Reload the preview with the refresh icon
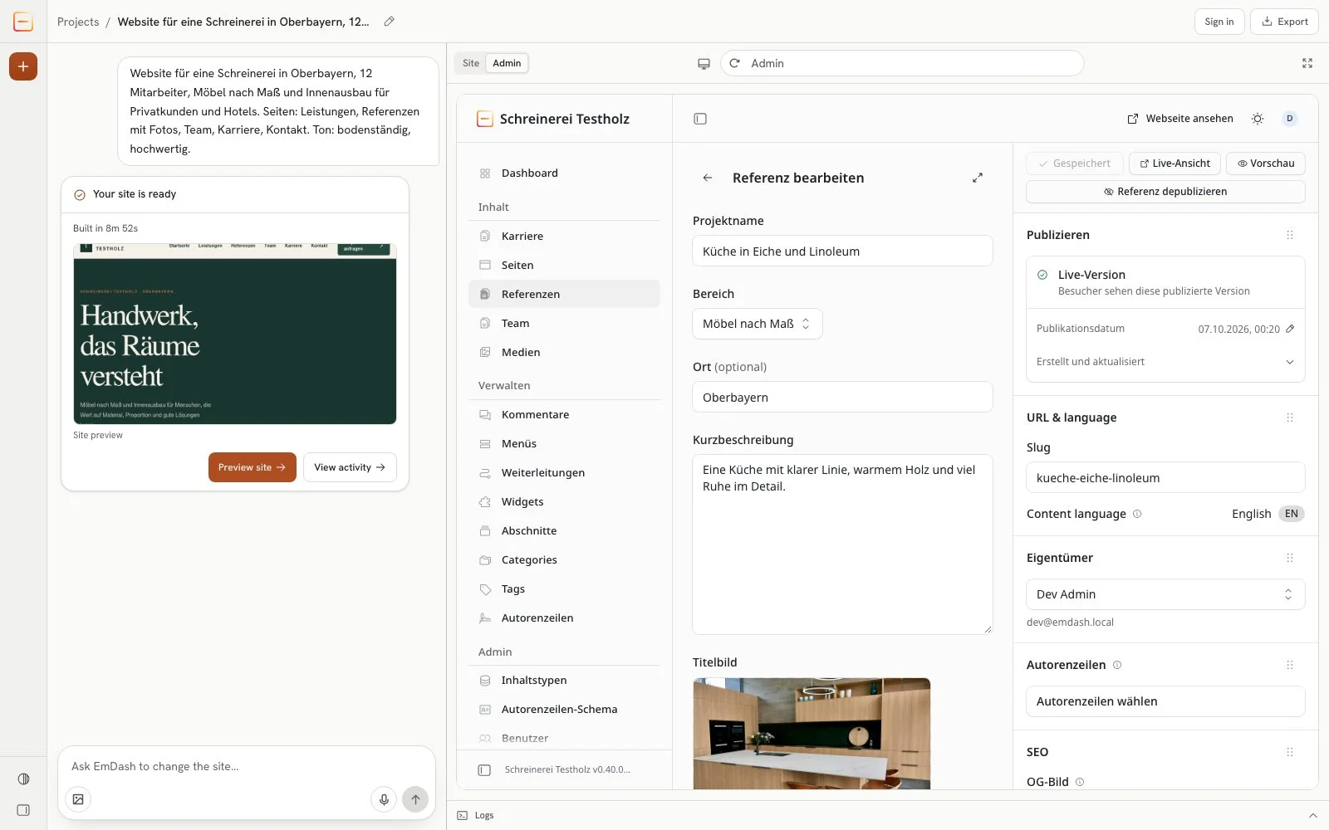This screenshot has height=830, width=1329. [735, 63]
